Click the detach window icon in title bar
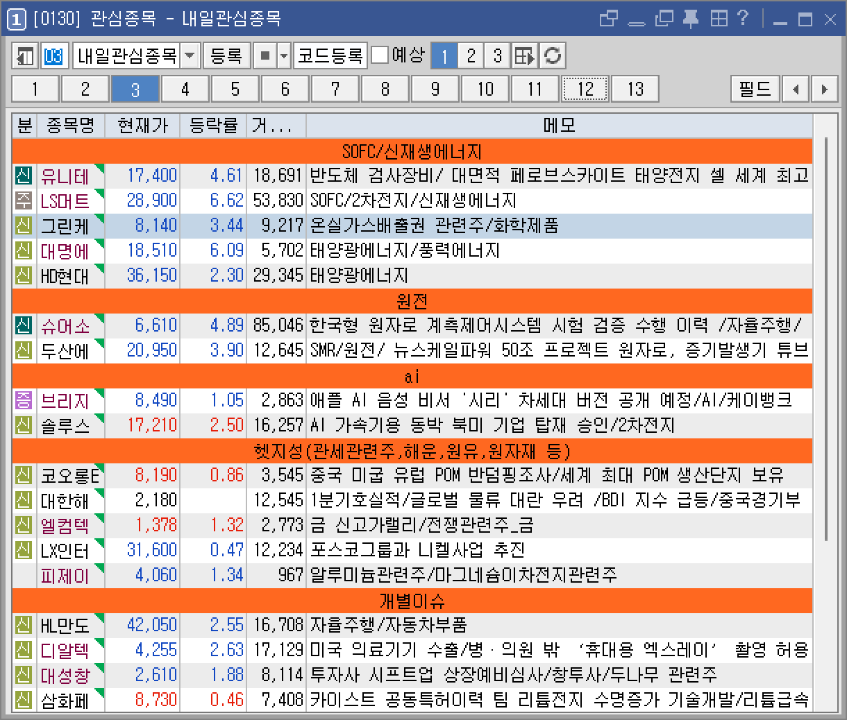The width and height of the screenshot is (847, 720). point(609,19)
